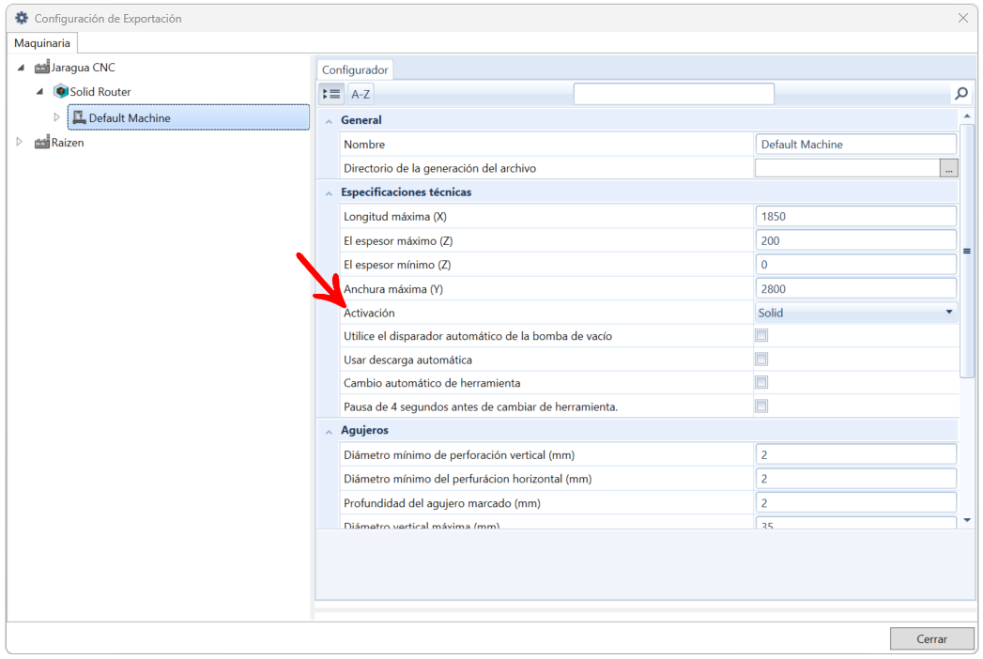
Task: Click minimum horizontal drilling diameter field
Action: coord(855,479)
